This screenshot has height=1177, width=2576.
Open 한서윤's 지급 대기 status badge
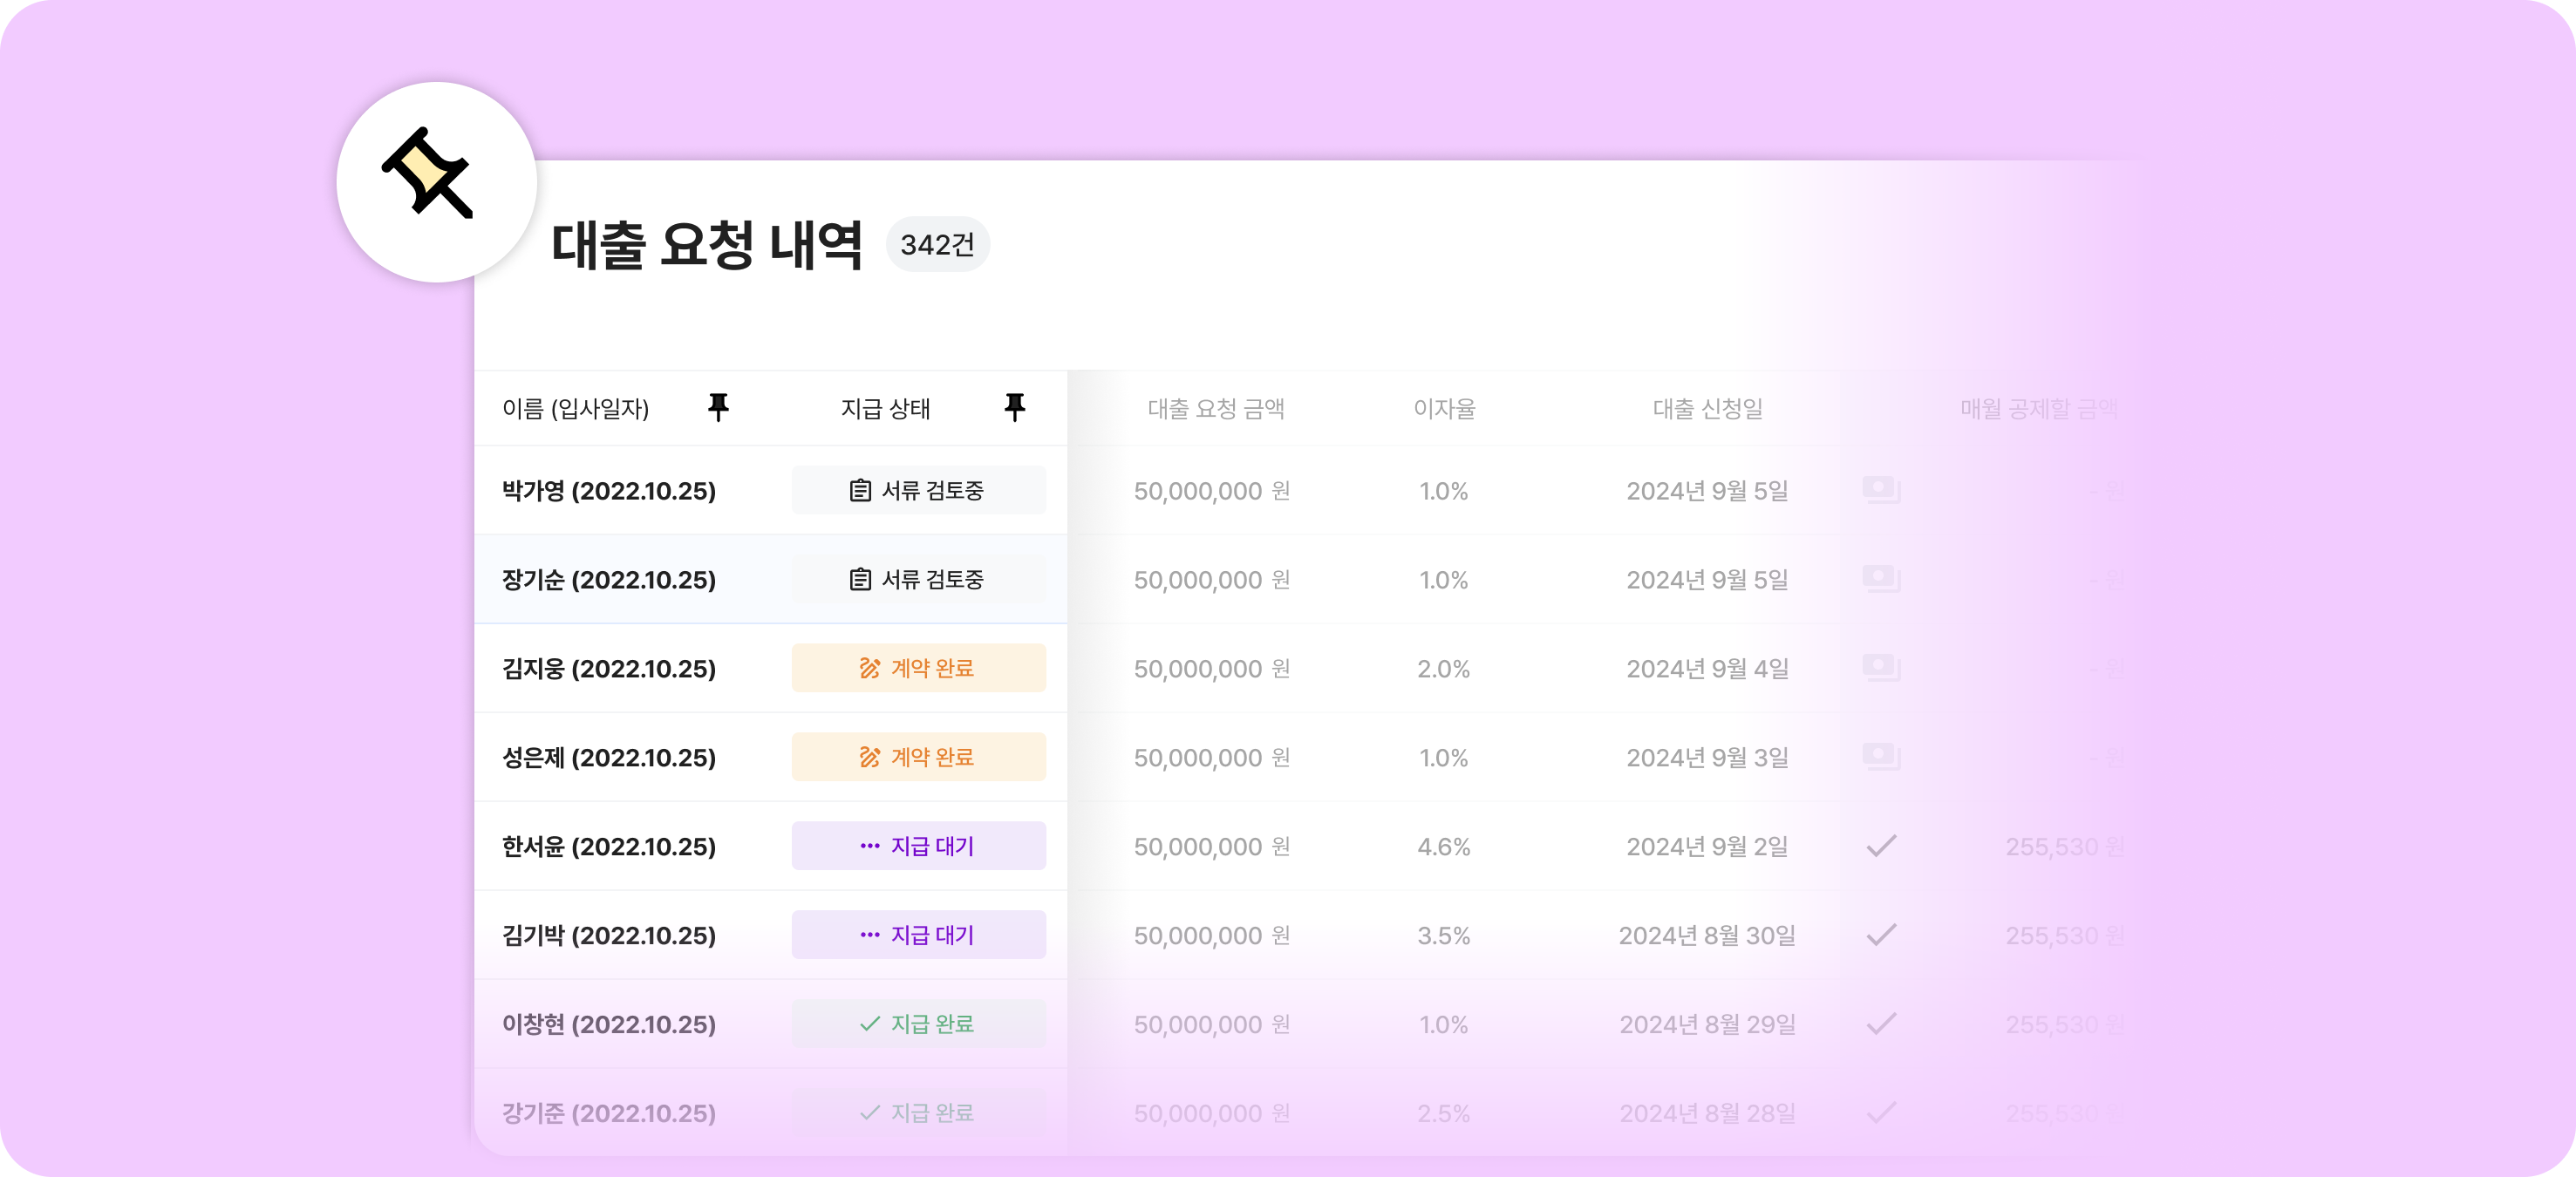918,846
